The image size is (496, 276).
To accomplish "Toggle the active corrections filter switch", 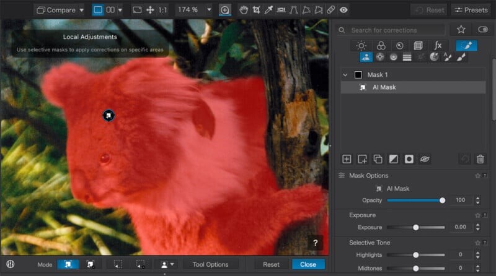I will click(482, 29).
